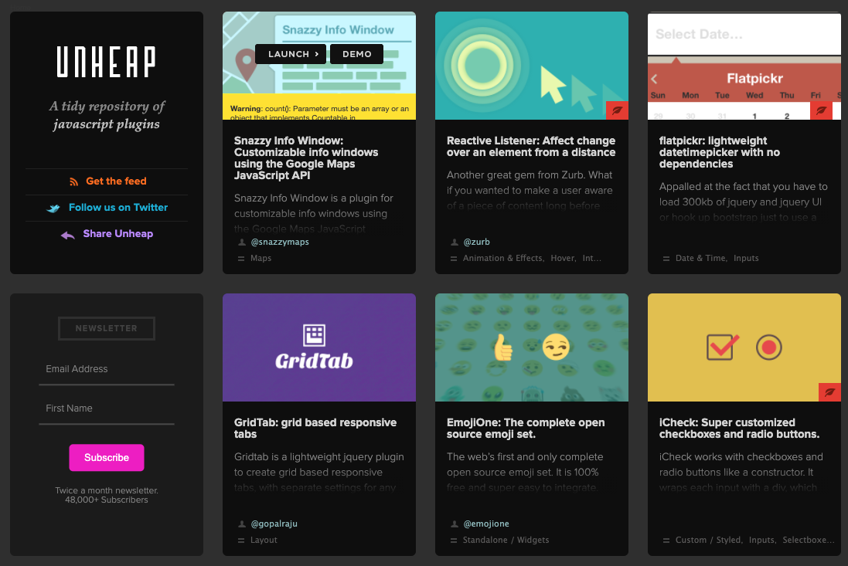
Task: Click the category icon beside Maps
Action: (241, 259)
